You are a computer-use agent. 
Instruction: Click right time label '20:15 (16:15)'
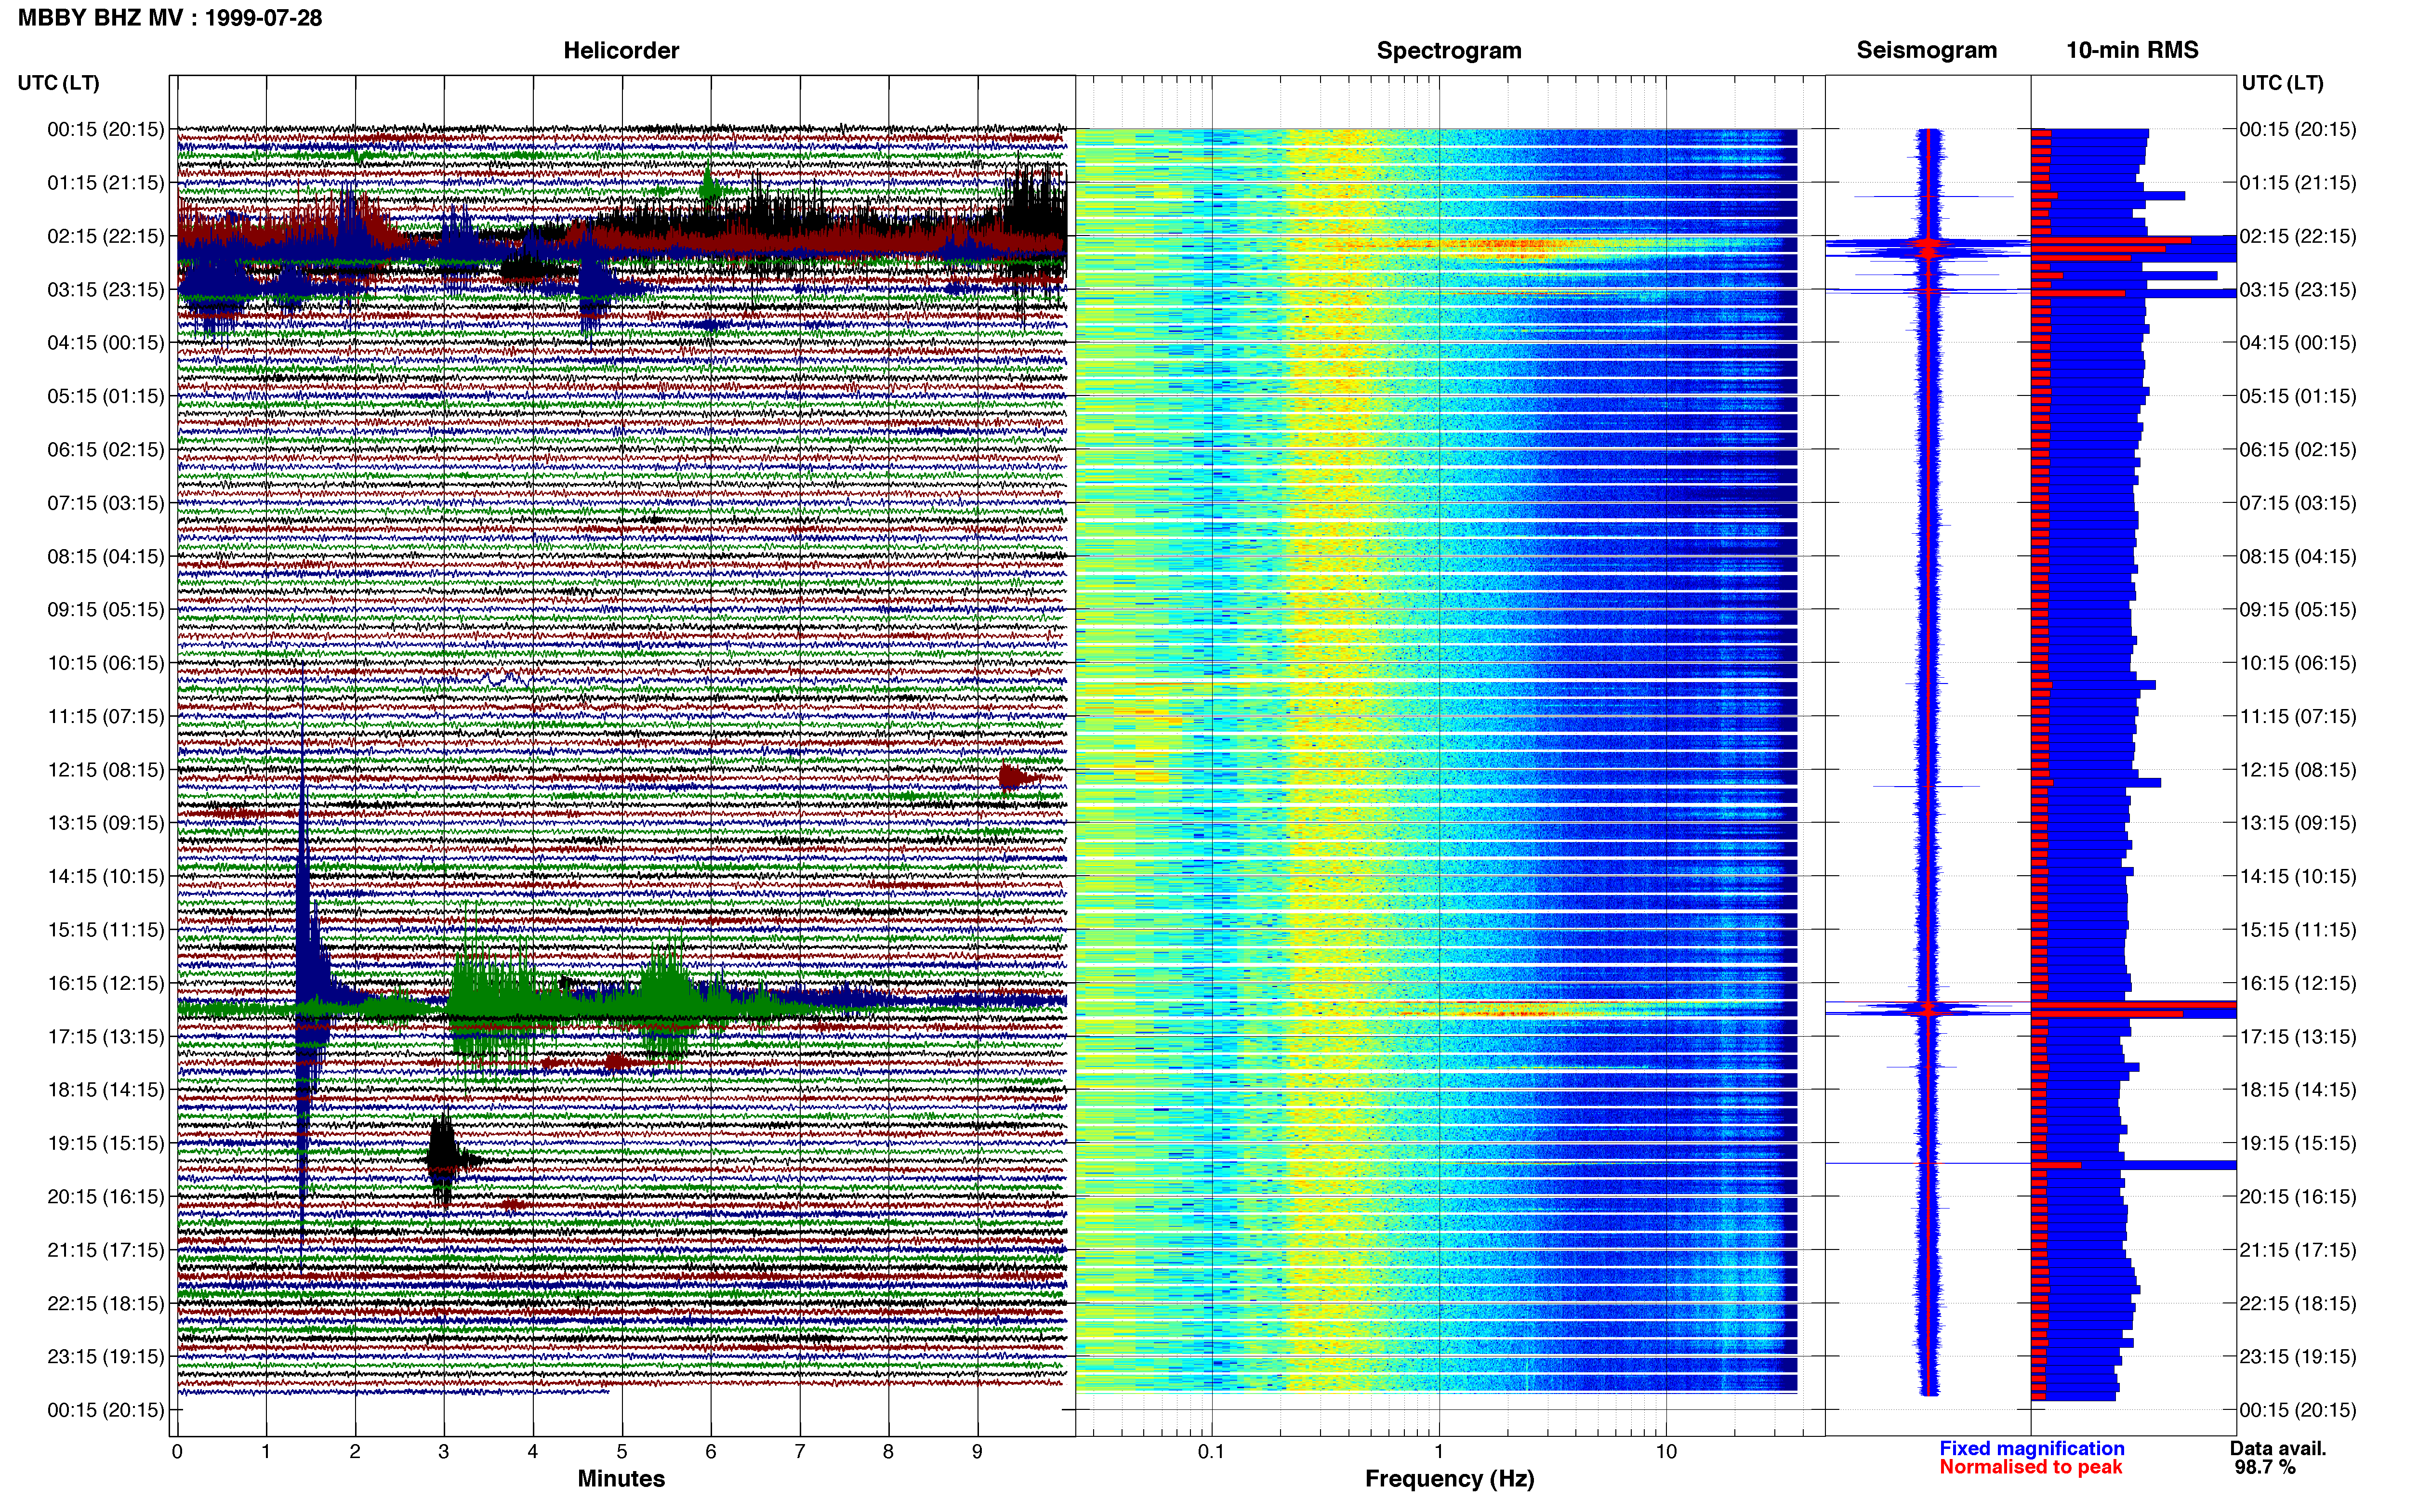tap(2298, 1197)
